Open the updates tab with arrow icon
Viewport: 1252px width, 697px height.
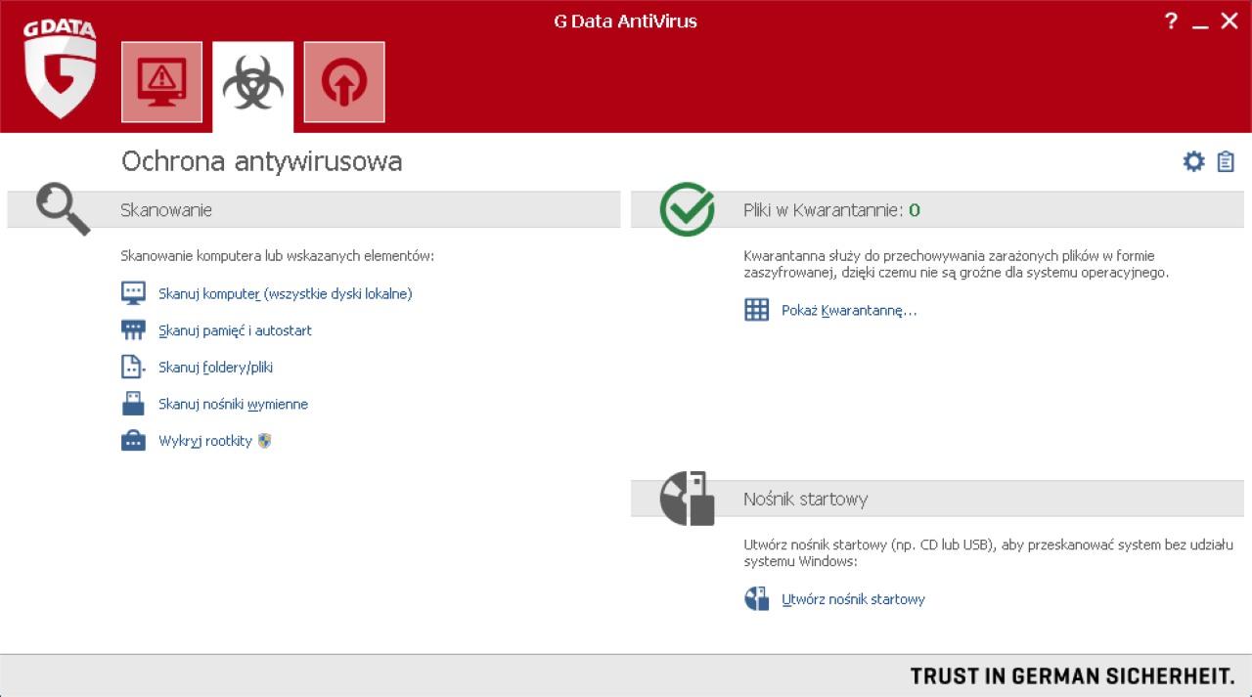344,82
